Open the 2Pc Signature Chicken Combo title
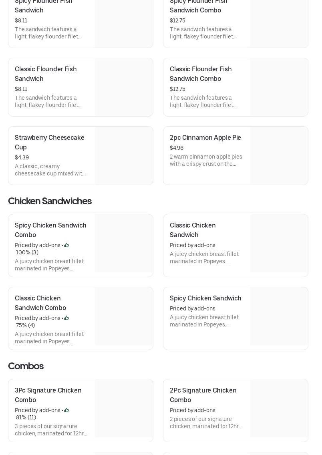 203,395
